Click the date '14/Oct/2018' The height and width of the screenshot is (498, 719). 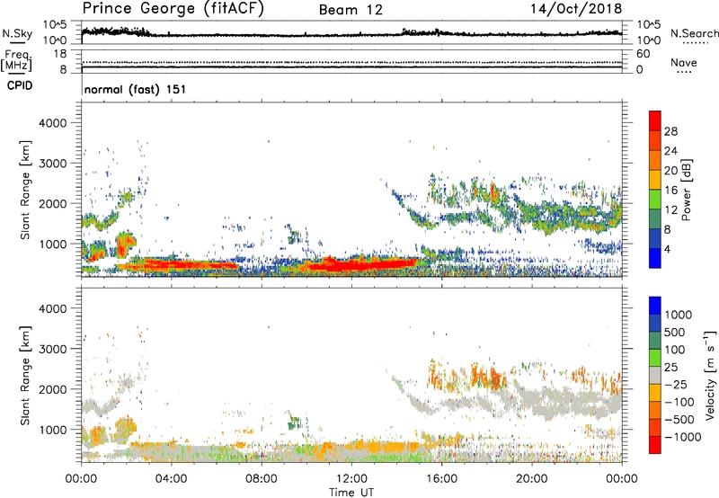pos(576,9)
